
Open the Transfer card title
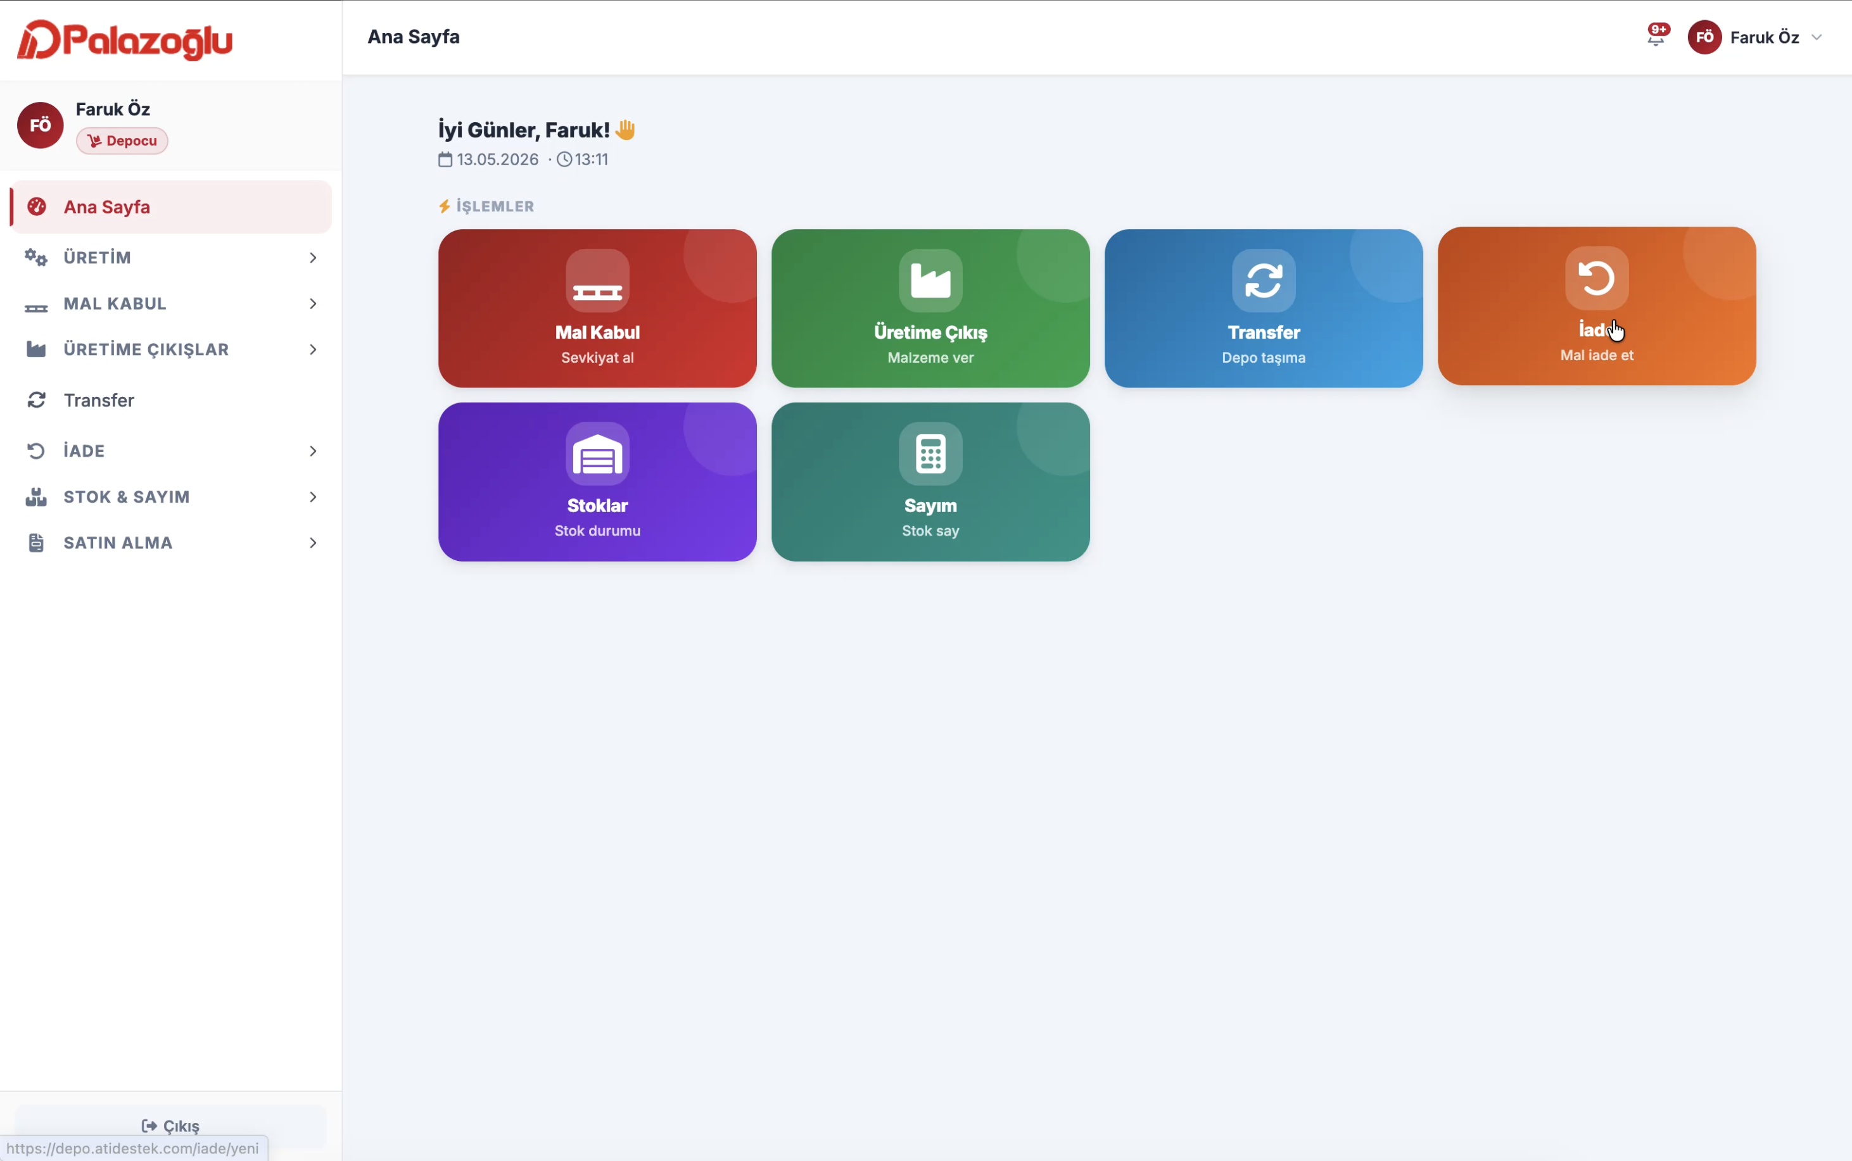click(x=1264, y=332)
